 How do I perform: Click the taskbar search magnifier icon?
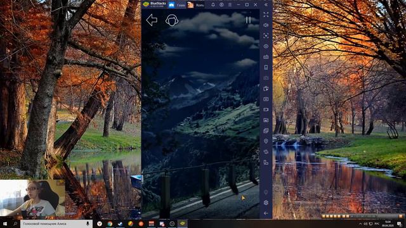15,224
